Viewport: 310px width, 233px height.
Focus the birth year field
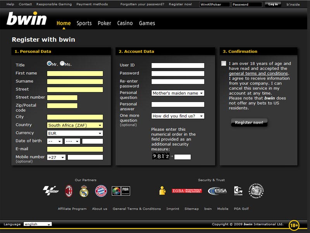tap(93, 141)
